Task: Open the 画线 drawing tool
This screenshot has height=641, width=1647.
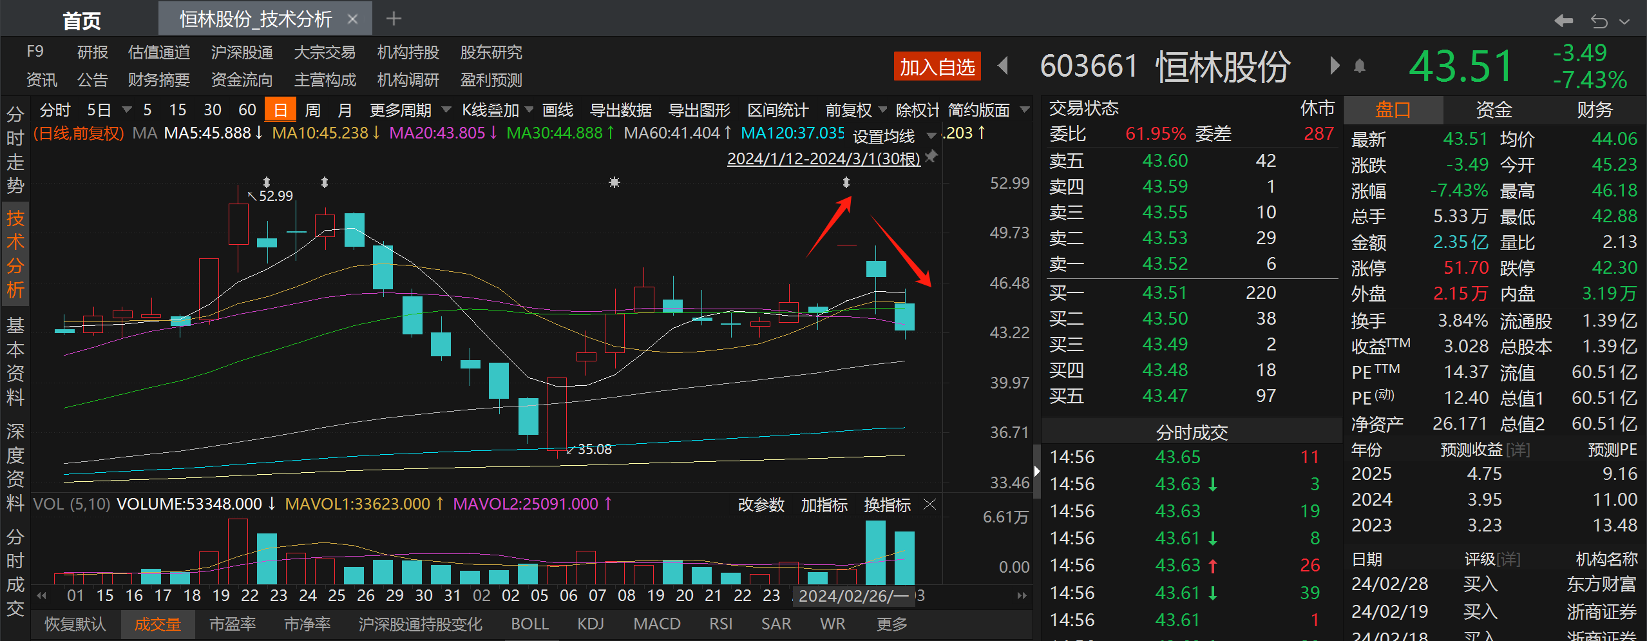Action: coord(558,110)
